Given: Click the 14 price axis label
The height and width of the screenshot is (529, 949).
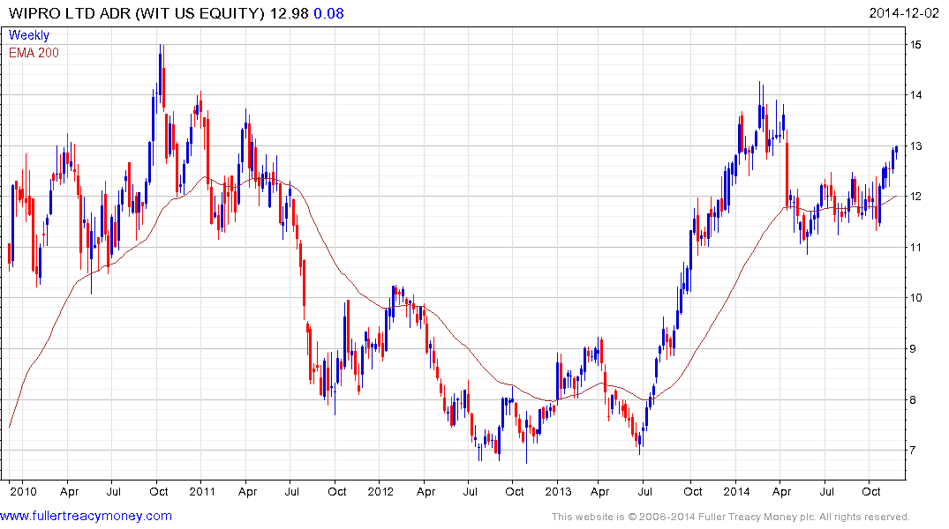Looking at the screenshot, I should point(915,95).
